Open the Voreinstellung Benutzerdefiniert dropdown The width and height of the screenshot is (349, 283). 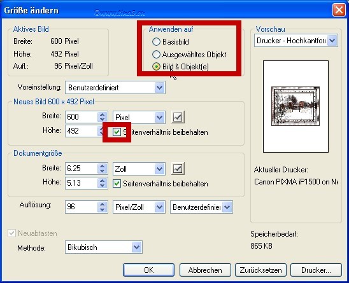point(115,87)
